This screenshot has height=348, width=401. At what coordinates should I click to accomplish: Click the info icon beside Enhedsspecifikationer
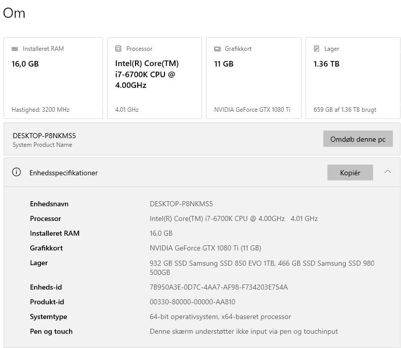(17, 172)
